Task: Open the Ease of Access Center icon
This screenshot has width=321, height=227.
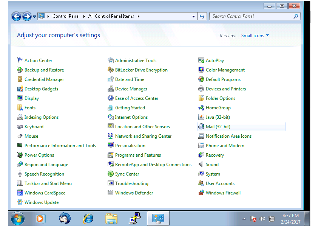Action: click(111, 98)
